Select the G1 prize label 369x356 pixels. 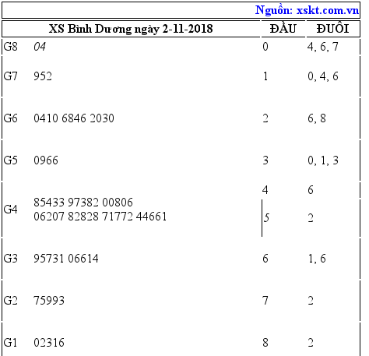point(11,343)
